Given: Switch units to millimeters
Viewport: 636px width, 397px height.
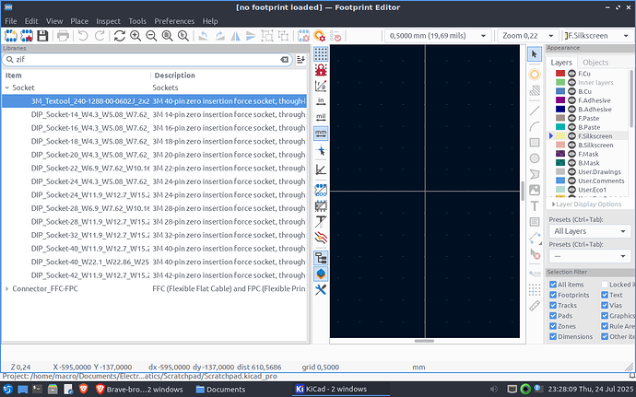Looking at the screenshot, I should tap(321, 133).
